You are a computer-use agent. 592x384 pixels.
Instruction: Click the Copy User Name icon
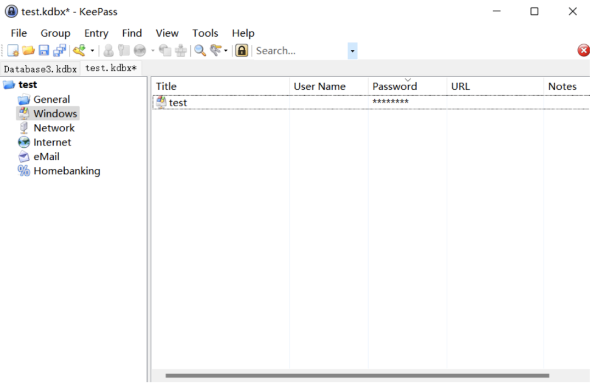tap(109, 50)
